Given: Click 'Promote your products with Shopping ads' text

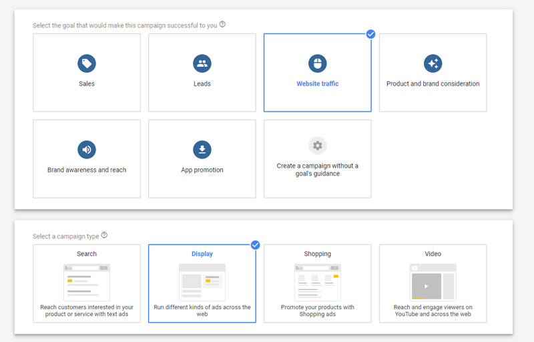Looking at the screenshot, I should coord(318,311).
